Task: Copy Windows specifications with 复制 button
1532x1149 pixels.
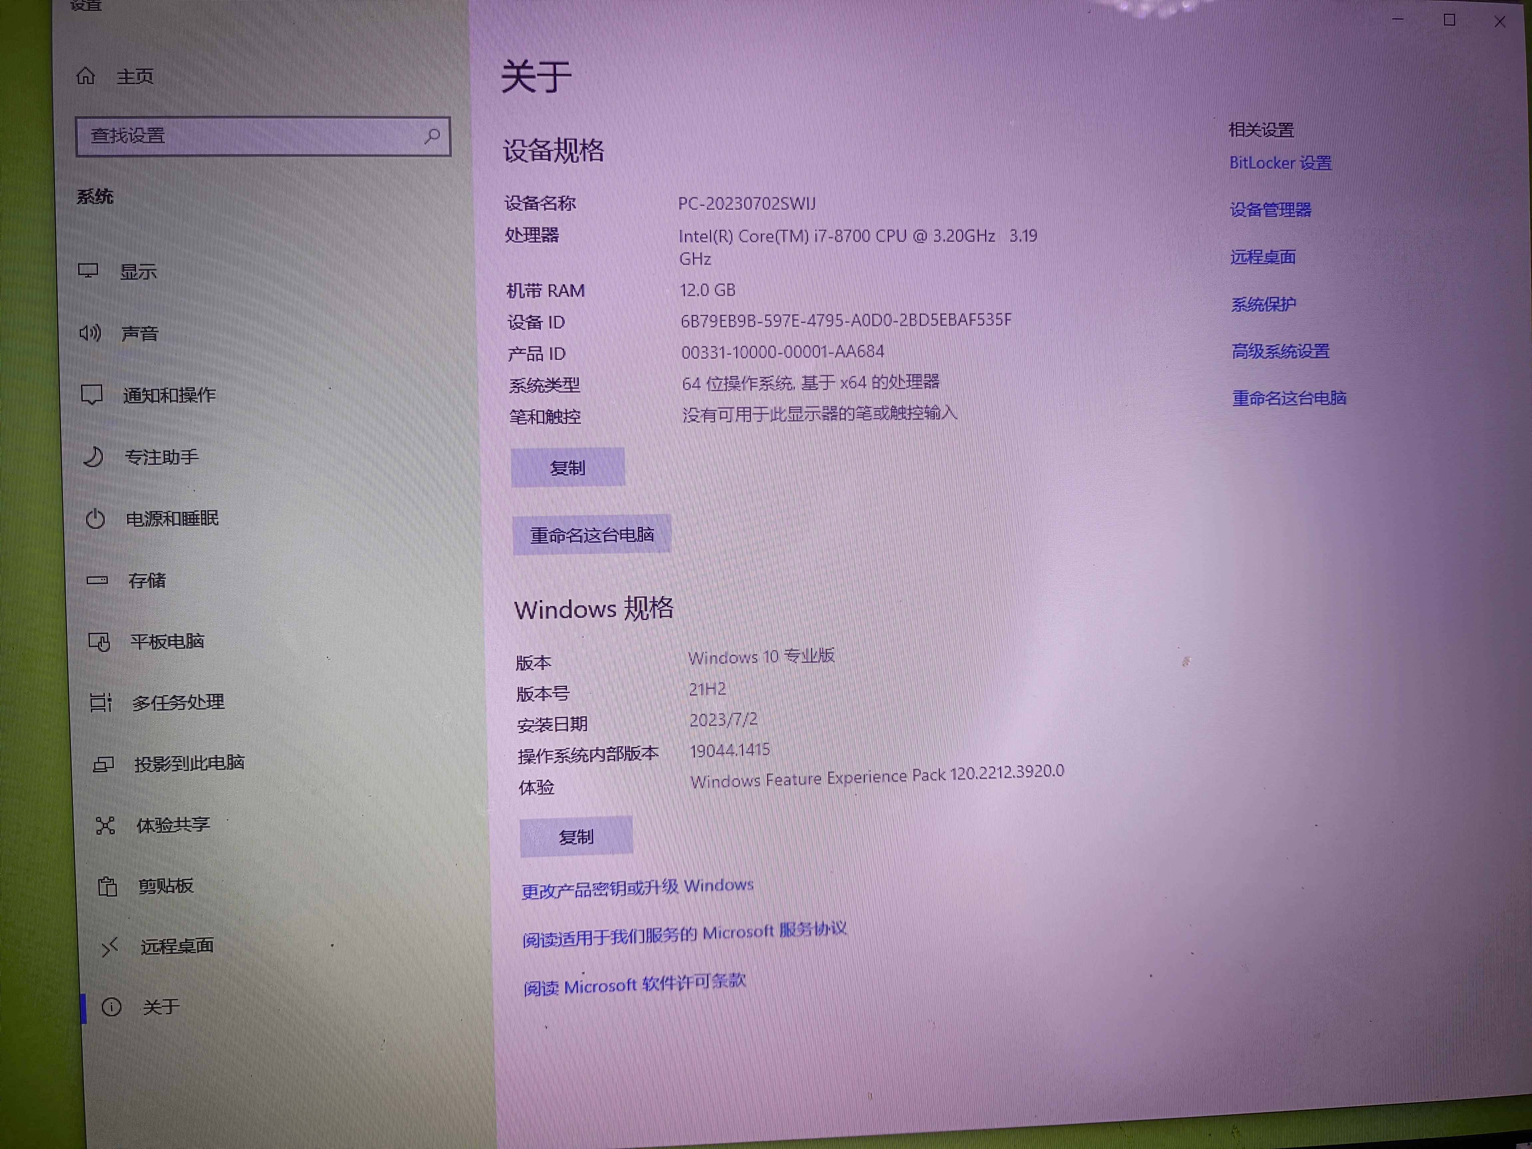Action: (x=576, y=836)
